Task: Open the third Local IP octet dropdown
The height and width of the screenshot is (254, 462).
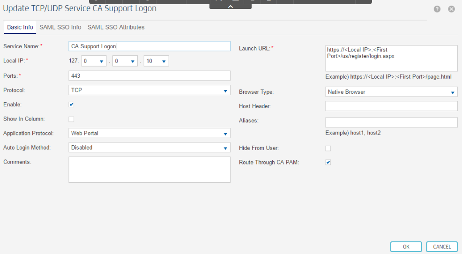Action: pyautogui.click(x=125, y=61)
